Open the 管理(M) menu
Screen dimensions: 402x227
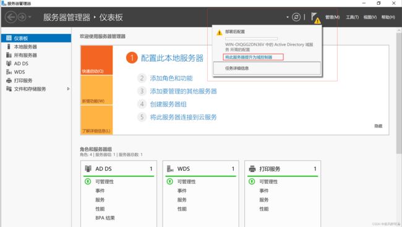[x=332, y=17]
